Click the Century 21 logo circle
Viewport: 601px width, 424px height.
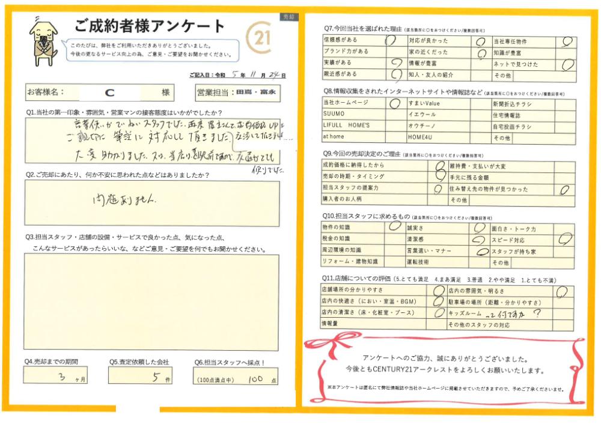click(x=261, y=41)
